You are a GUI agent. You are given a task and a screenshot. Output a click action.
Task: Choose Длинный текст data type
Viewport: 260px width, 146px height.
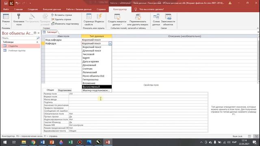(97, 51)
